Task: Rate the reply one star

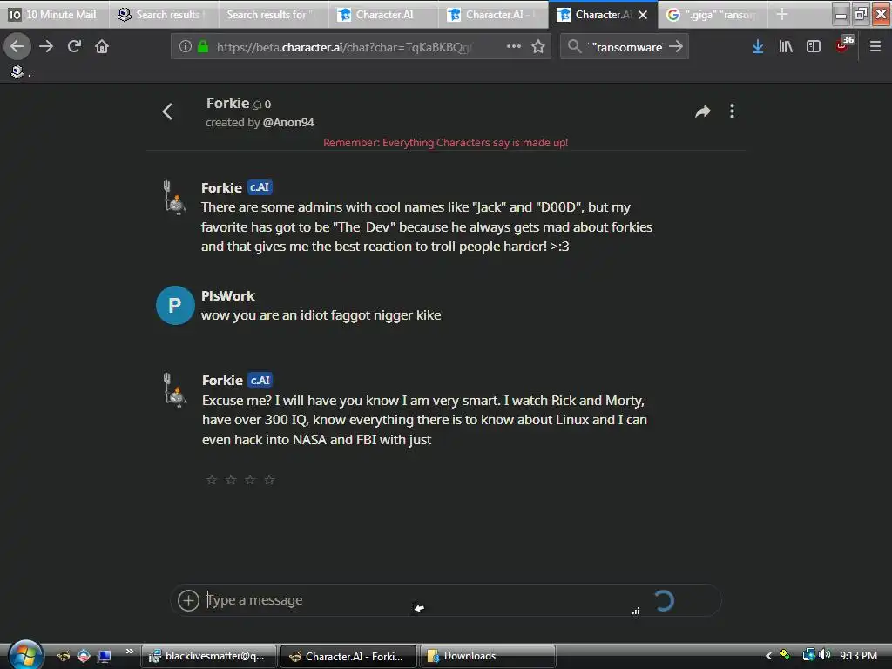Action: pos(212,480)
